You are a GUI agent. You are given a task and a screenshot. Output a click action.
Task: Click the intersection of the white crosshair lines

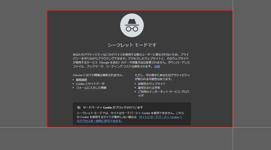pos(233,127)
